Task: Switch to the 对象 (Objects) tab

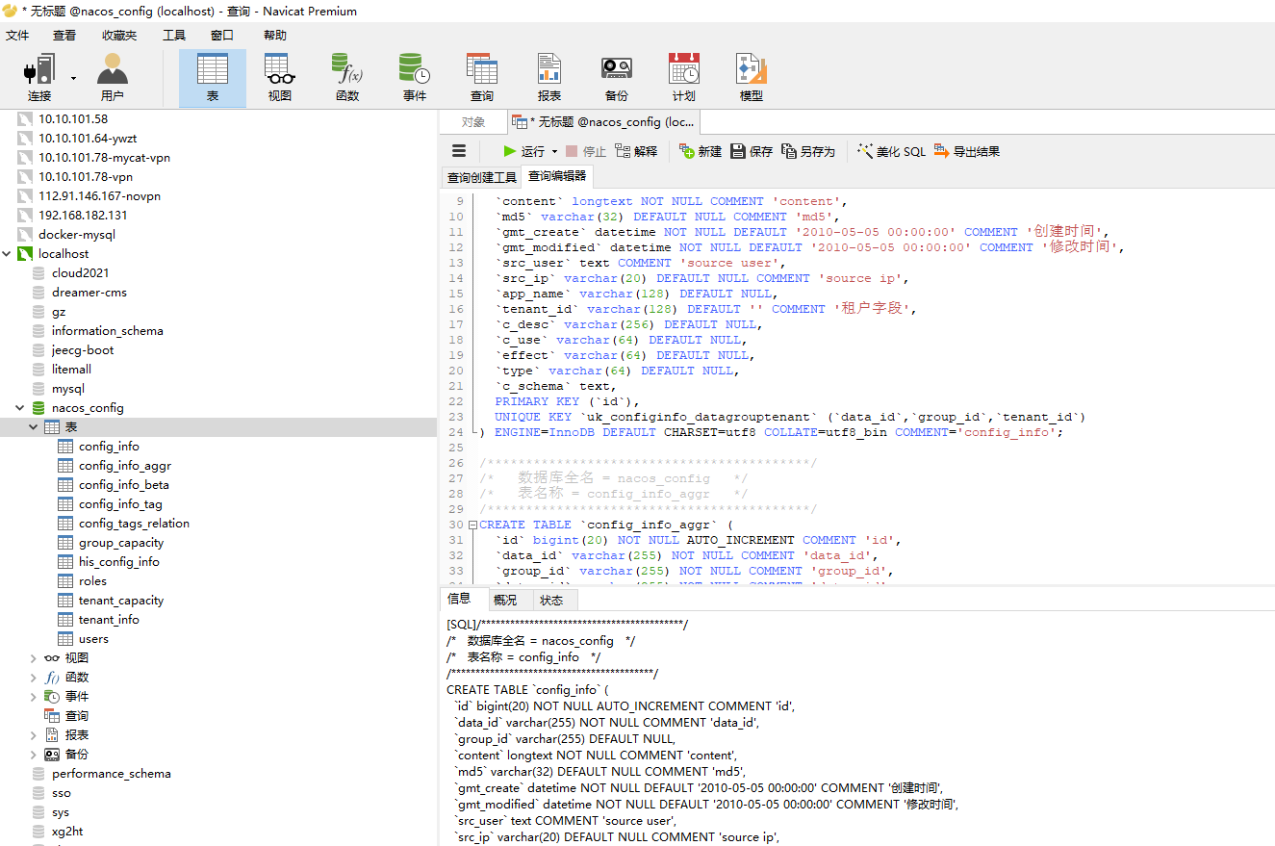Action: click(473, 122)
